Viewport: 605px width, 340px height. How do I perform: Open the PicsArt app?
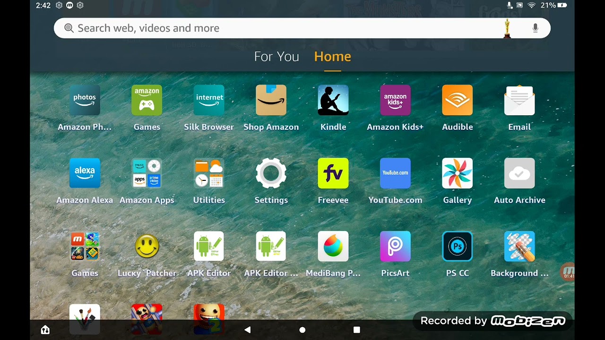(396, 246)
